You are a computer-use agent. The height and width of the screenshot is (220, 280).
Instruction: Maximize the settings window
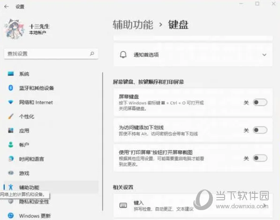coord(257,4)
